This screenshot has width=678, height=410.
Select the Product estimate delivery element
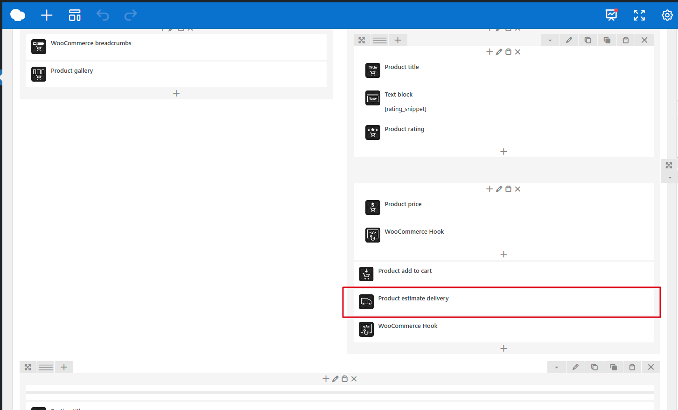pos(503,302)
